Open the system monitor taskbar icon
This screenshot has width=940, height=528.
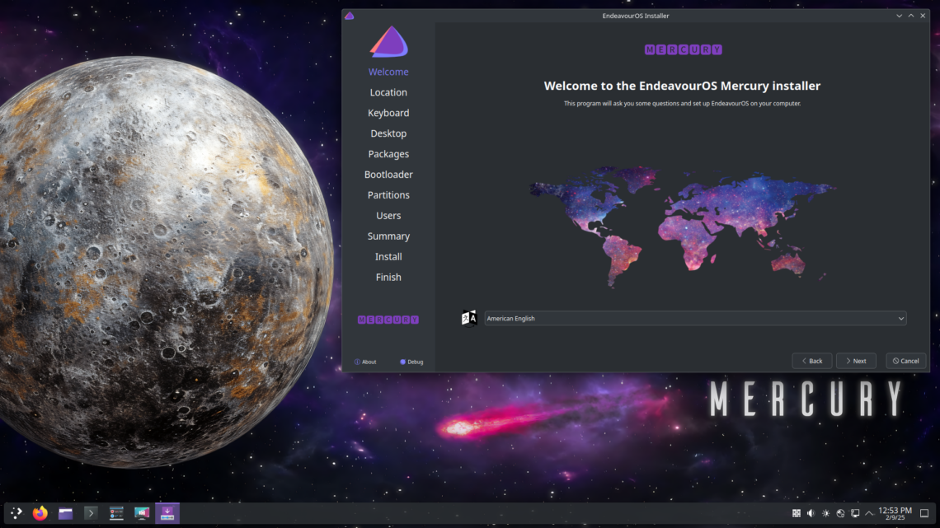tap(116, 513)
